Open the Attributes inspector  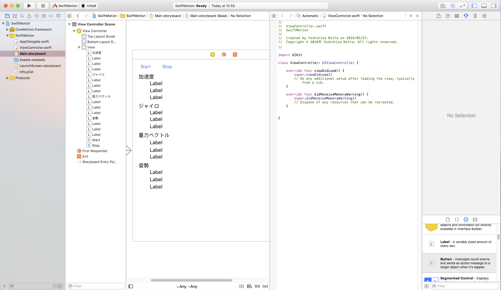click(x=466, y=16)
